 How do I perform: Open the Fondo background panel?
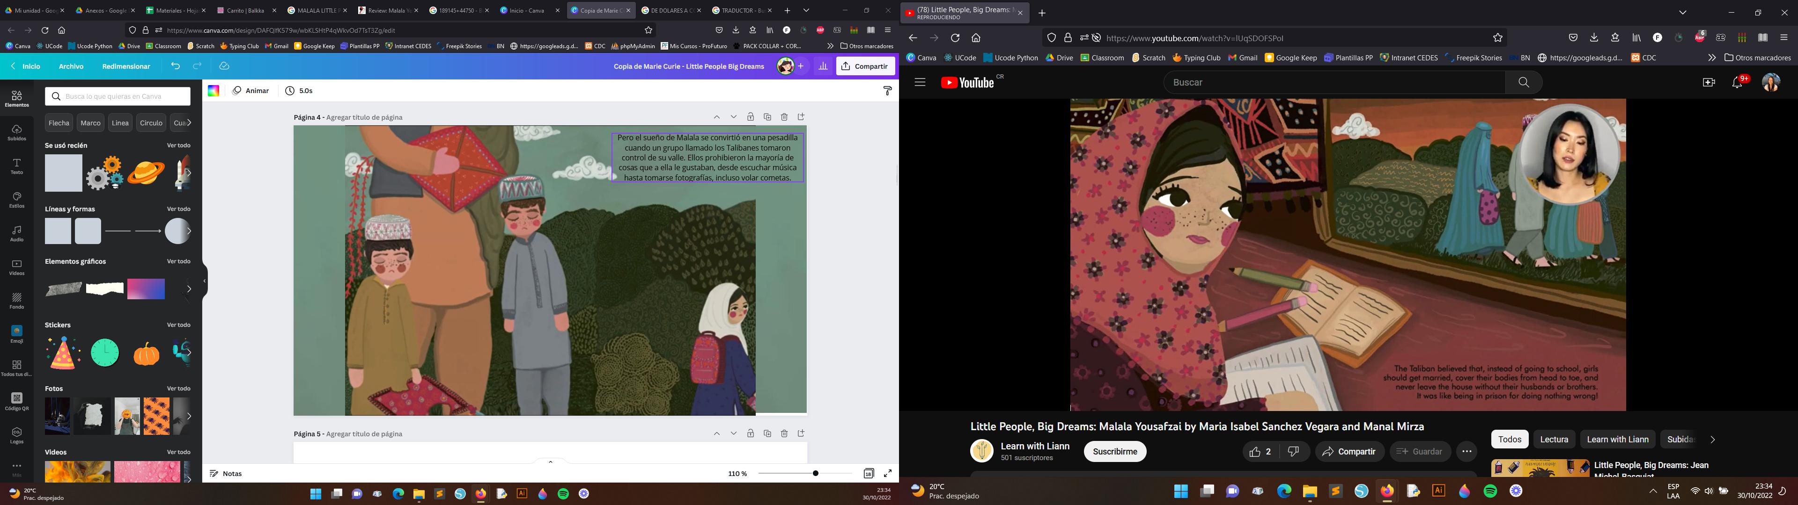17,301
